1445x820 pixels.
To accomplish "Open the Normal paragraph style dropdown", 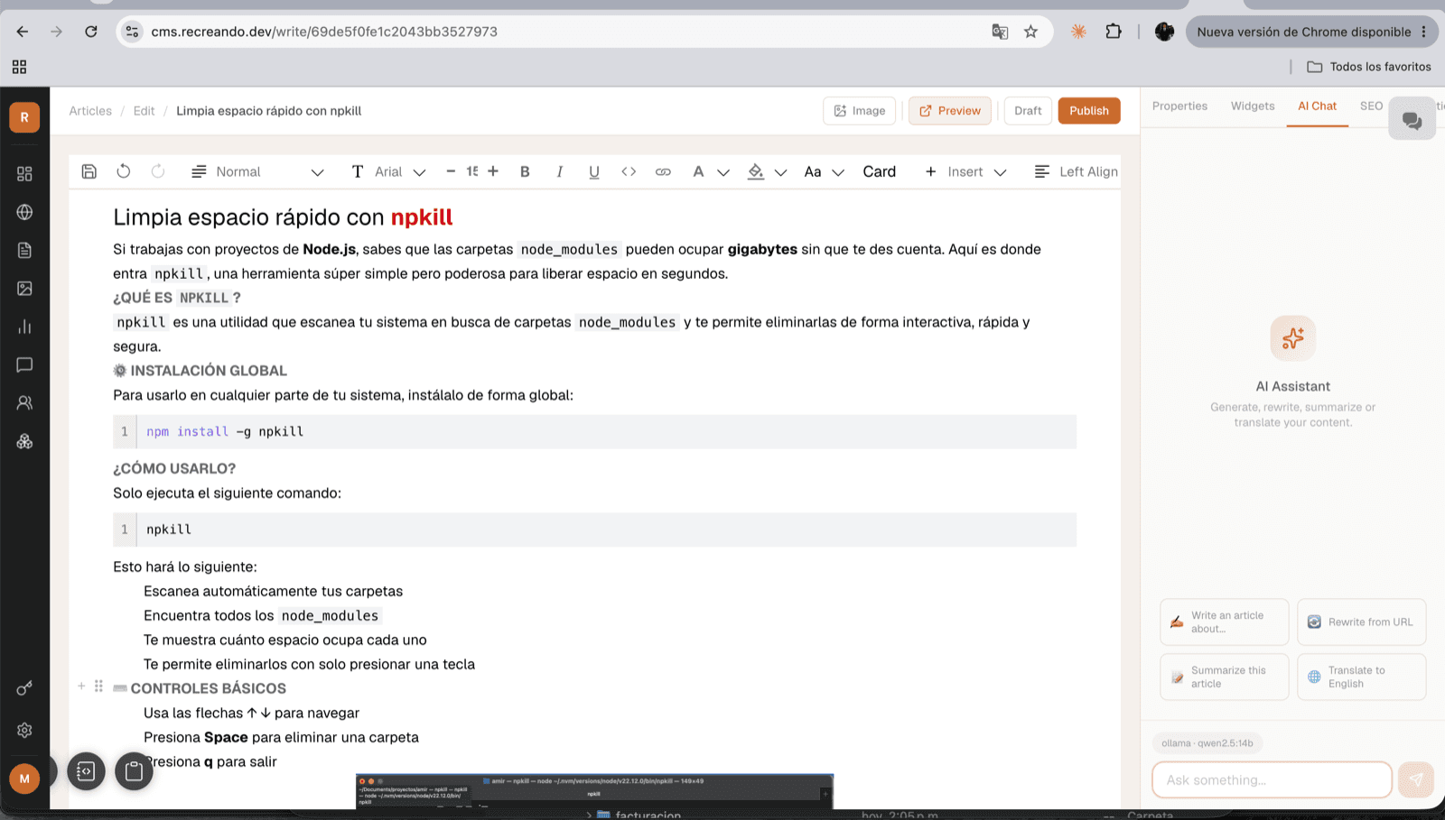I will coord(257,171).
